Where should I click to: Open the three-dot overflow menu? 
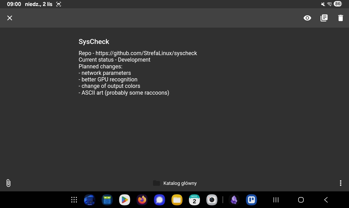[x=340, y=183]
